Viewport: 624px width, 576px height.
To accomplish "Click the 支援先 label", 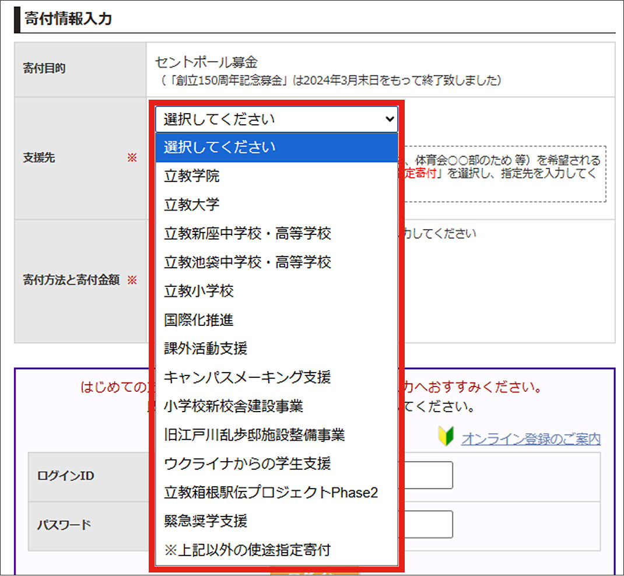I will click(38, 158).
